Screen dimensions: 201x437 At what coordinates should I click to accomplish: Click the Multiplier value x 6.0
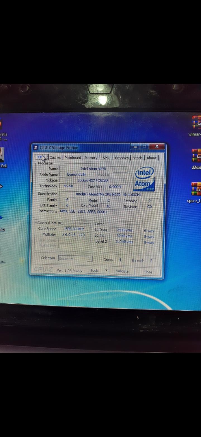[x=73, y=235]
